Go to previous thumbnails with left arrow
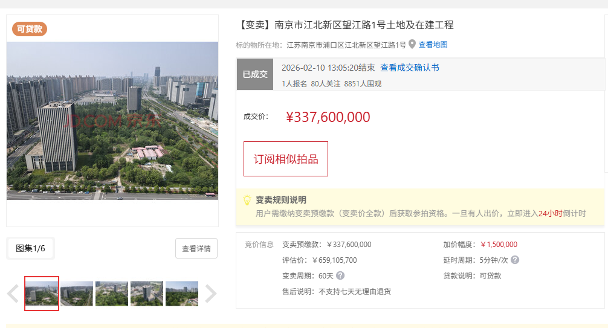This screenshot has height=328, width=608. pos(13,293)
